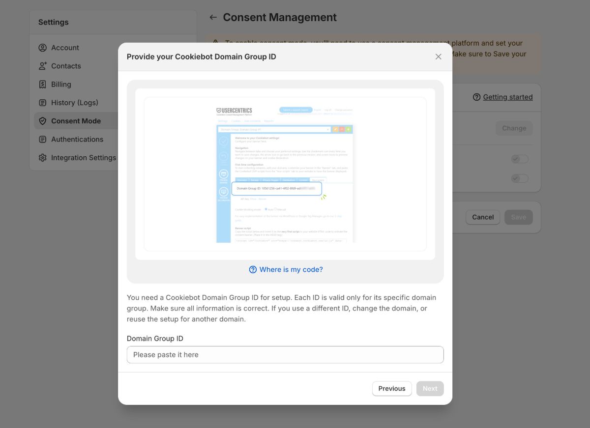Click the Cookiebot settings screenshot thumbnail

(x=285, y=174)
